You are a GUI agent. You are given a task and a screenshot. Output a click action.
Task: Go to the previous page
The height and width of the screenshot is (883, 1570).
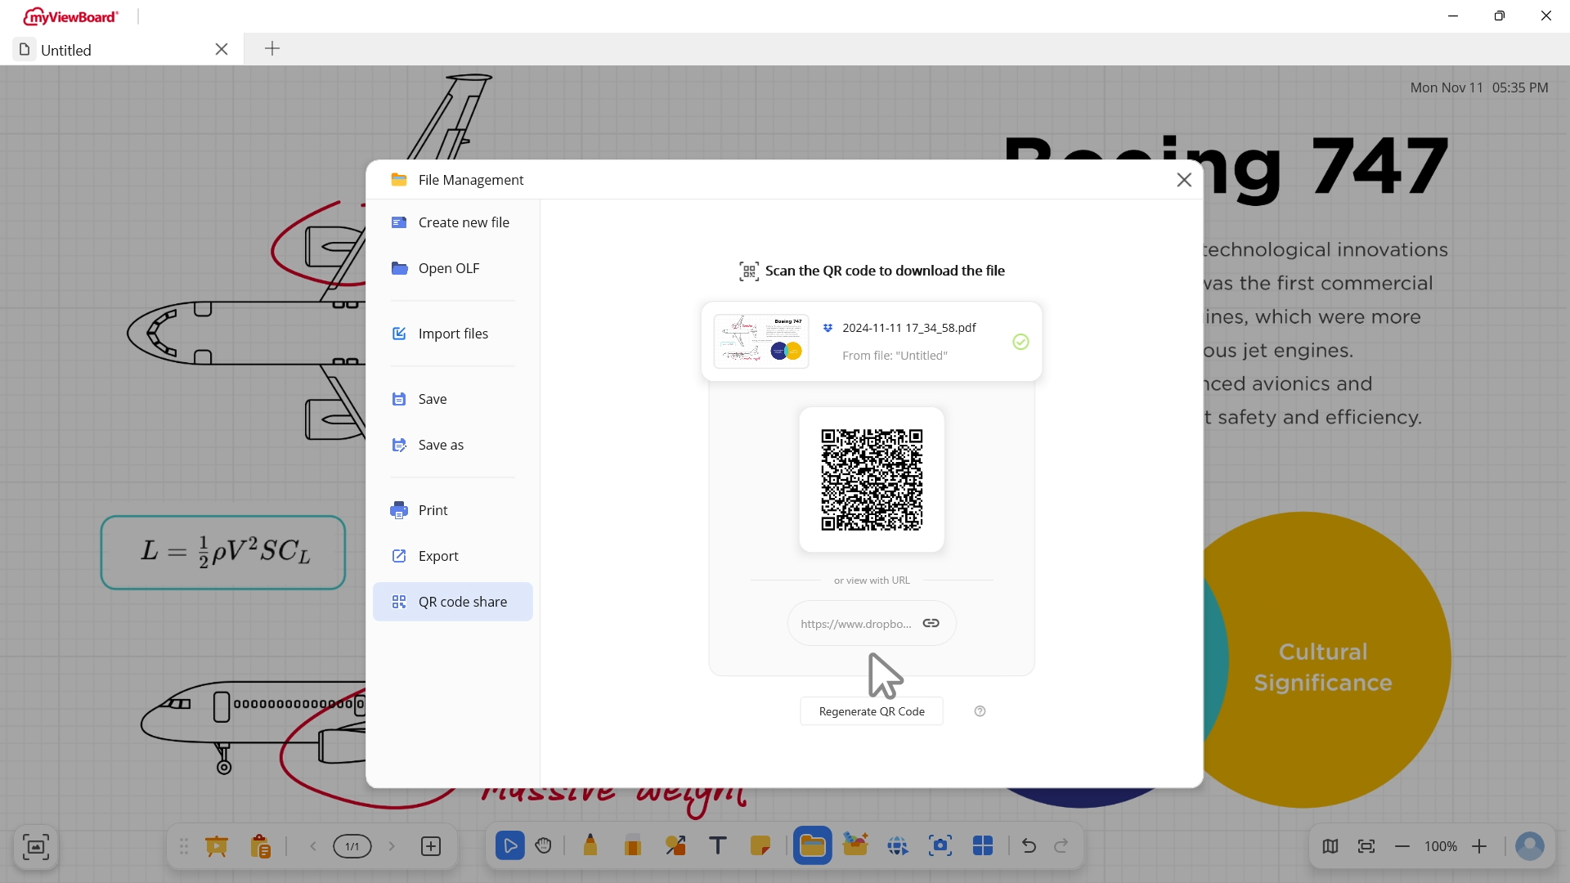coord(312,846)
